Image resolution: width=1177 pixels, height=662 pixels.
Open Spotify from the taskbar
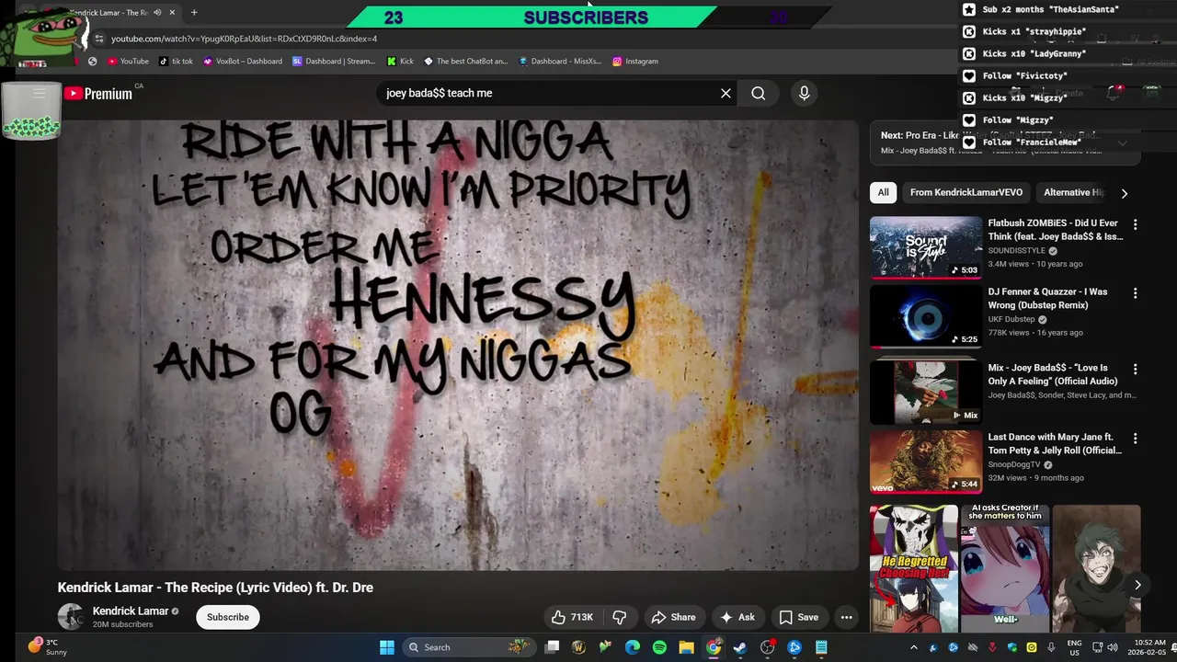[x=659, y=647]
